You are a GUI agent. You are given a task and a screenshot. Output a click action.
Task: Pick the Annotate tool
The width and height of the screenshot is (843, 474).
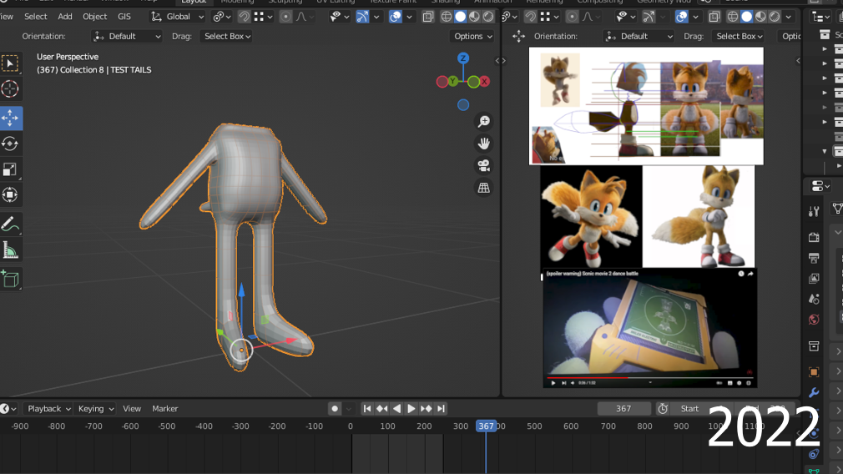(10, 224)
